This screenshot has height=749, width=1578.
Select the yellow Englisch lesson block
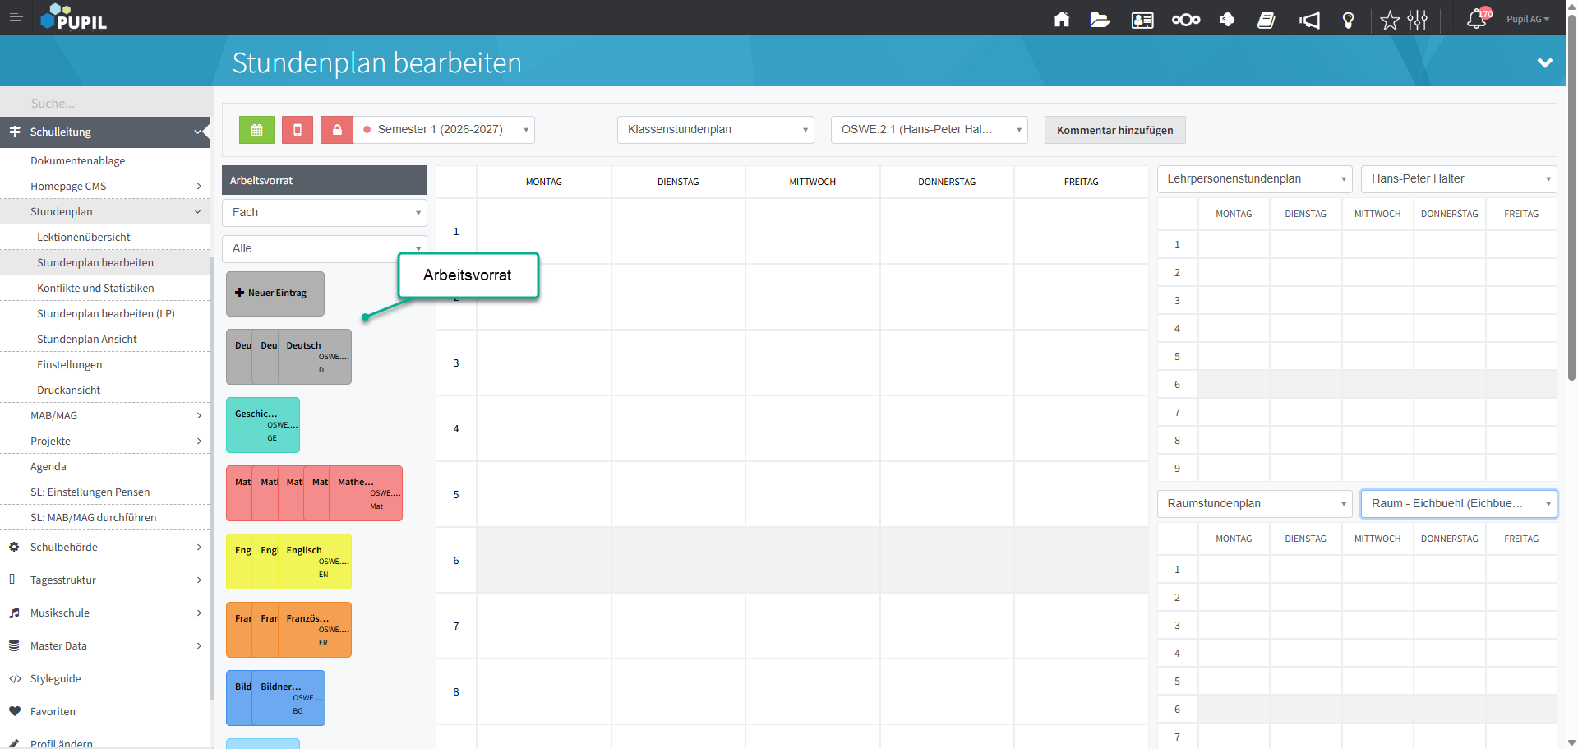pyautogui.click(x=315, y=562)
